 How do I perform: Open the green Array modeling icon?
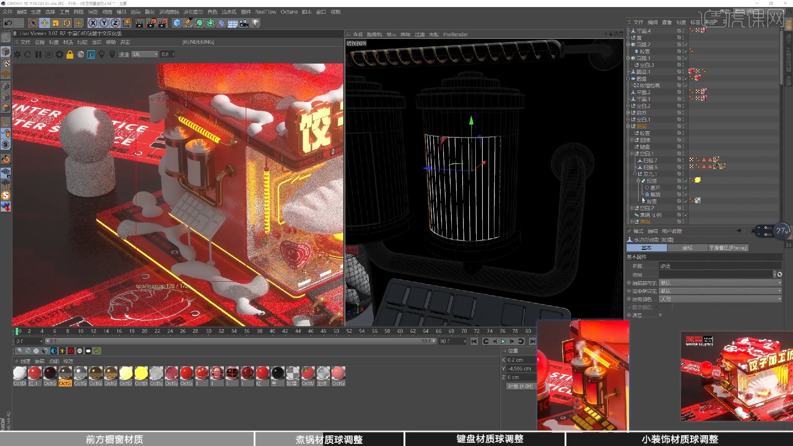pos(211,23)
